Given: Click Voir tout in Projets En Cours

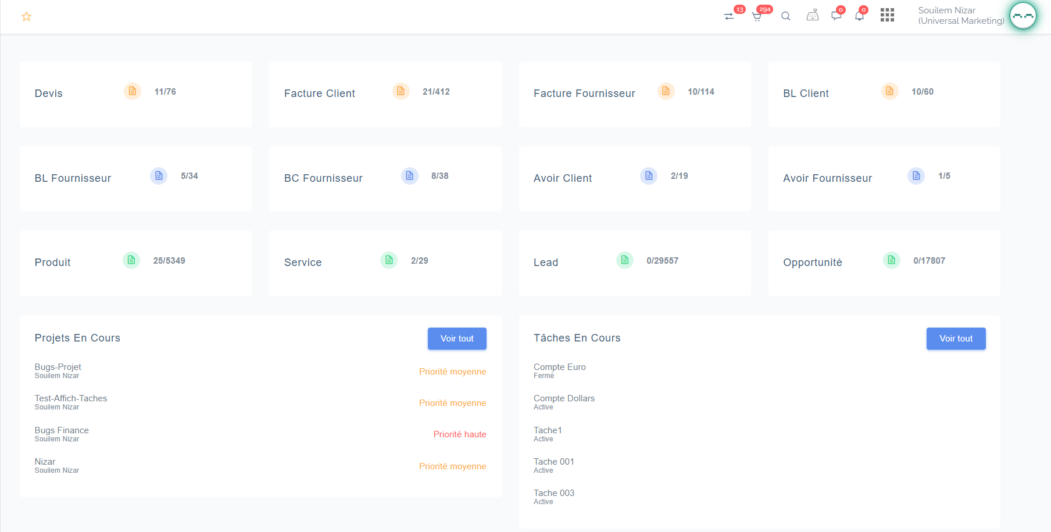Looking at the screenshot, I should click(x=457, y=339).
